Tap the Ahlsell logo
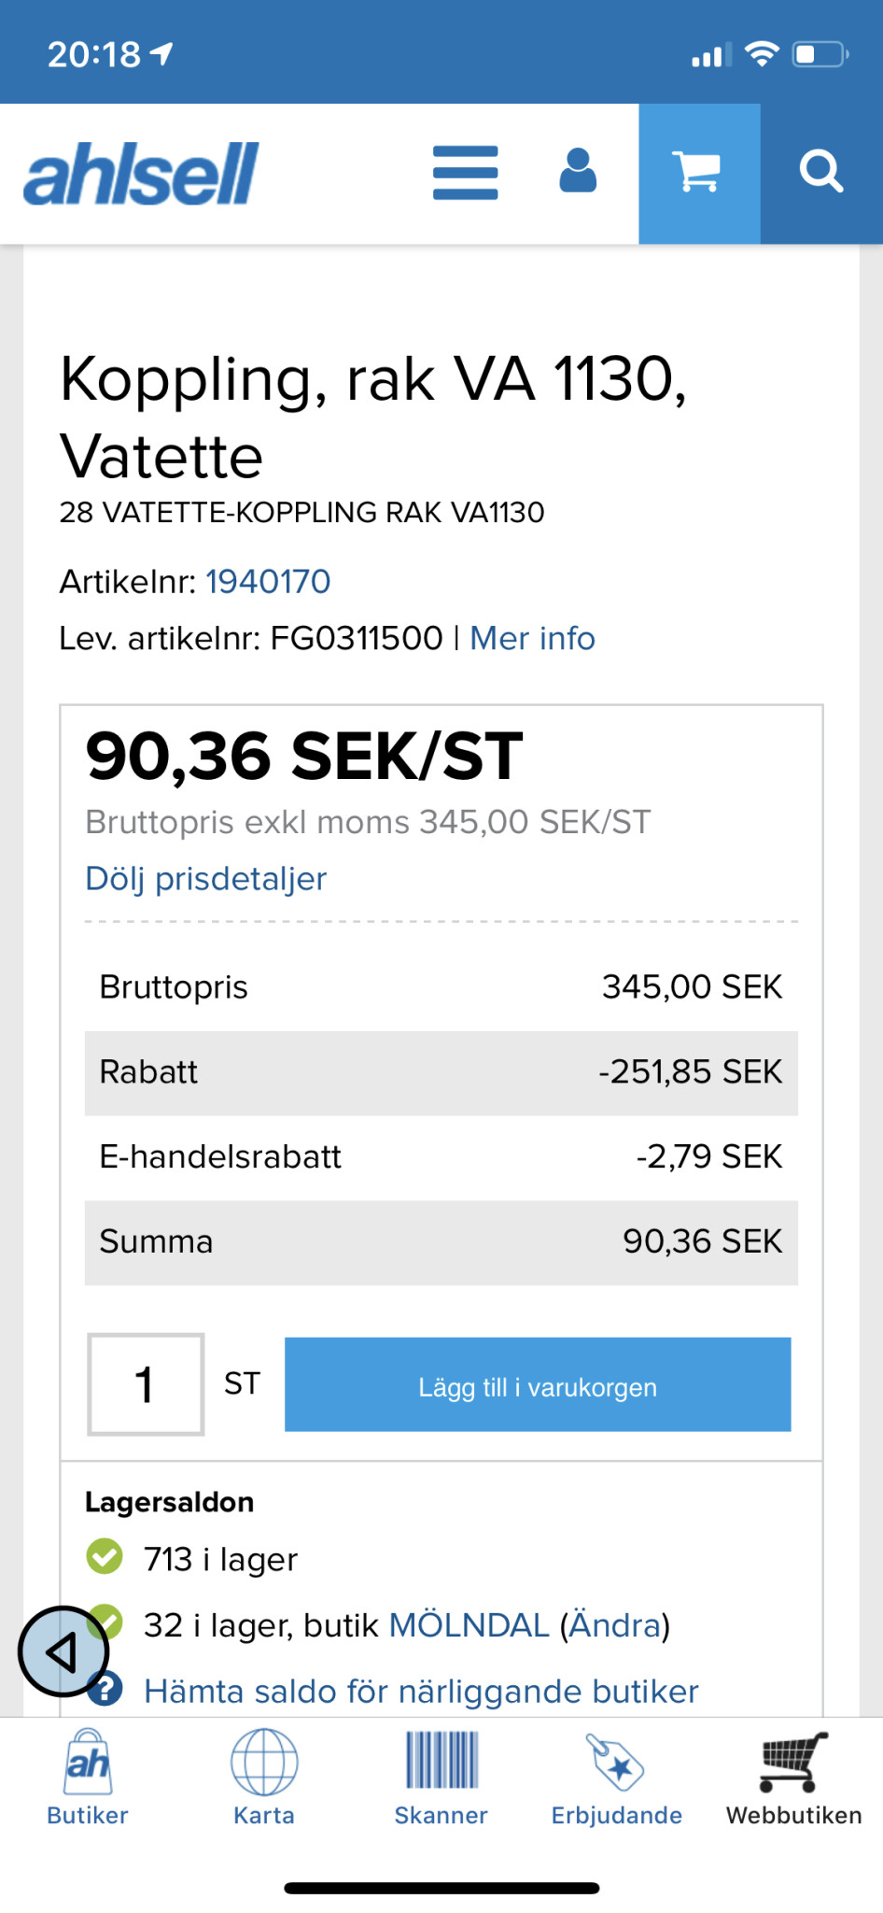The image size is (883, 1913). pyautogui.click(x=141, y=174)
